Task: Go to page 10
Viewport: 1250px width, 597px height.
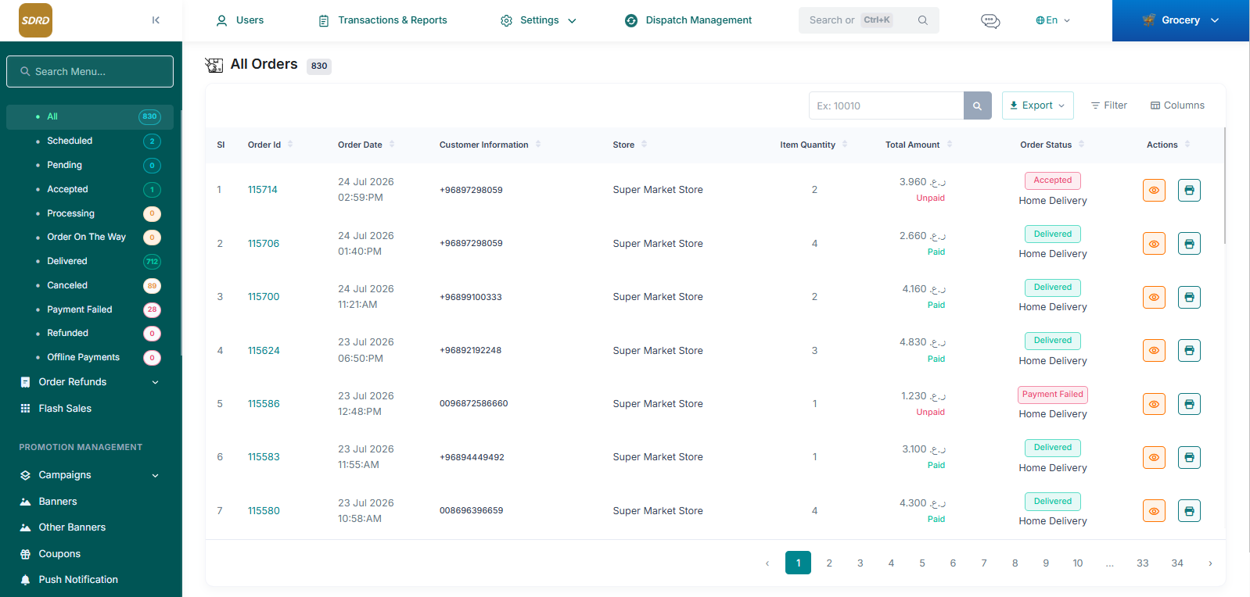Action: click(x=1078, y=563)
